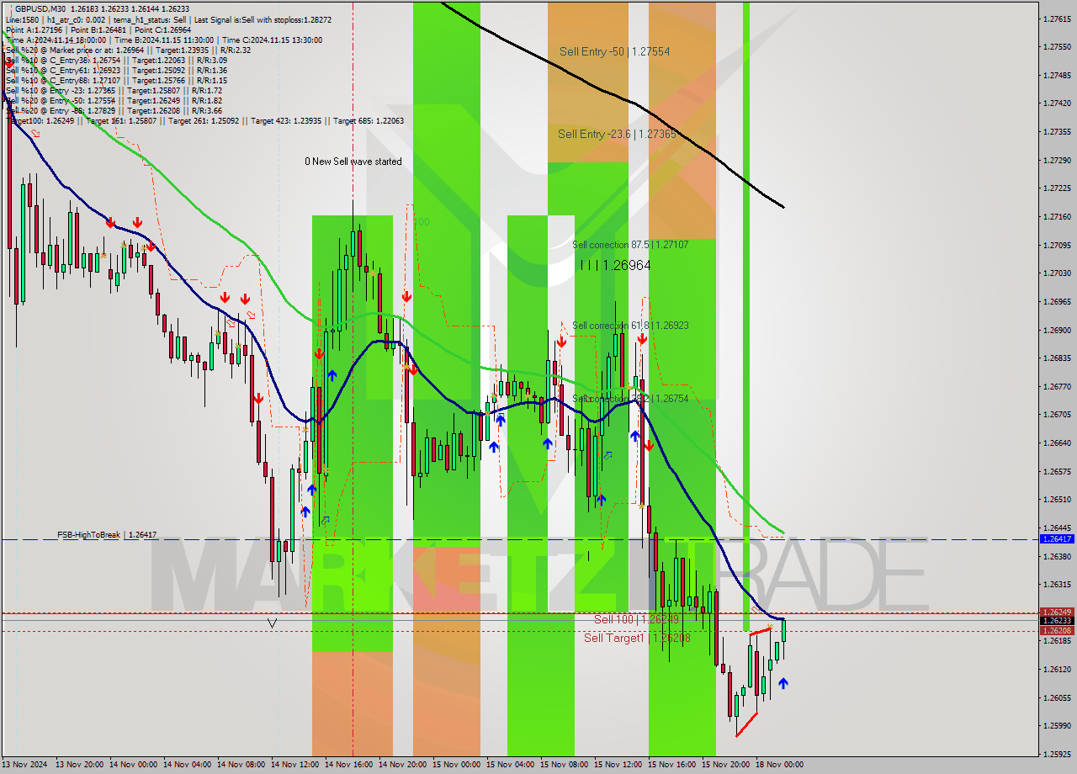Viewport: 1077px width, 774px height.
Task: Select 'Sell Entry -23.6 | 1.27365' label
Action: (x=617, y=134)
